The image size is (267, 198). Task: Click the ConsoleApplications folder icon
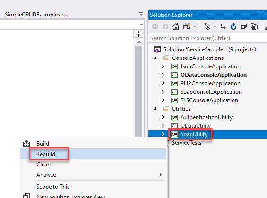click(166, 58)
